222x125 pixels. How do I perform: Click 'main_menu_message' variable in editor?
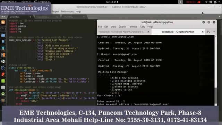pos(20,40)
